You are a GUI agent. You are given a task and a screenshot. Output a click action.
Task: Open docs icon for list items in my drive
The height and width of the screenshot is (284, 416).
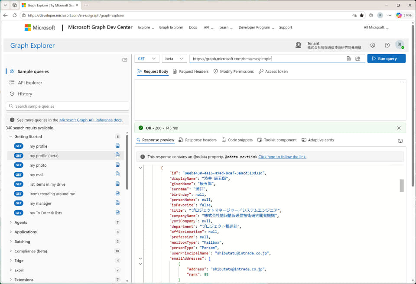(x=117, y=184)
